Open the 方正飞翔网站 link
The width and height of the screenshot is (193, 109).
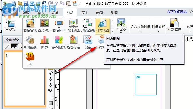(177, 12)
